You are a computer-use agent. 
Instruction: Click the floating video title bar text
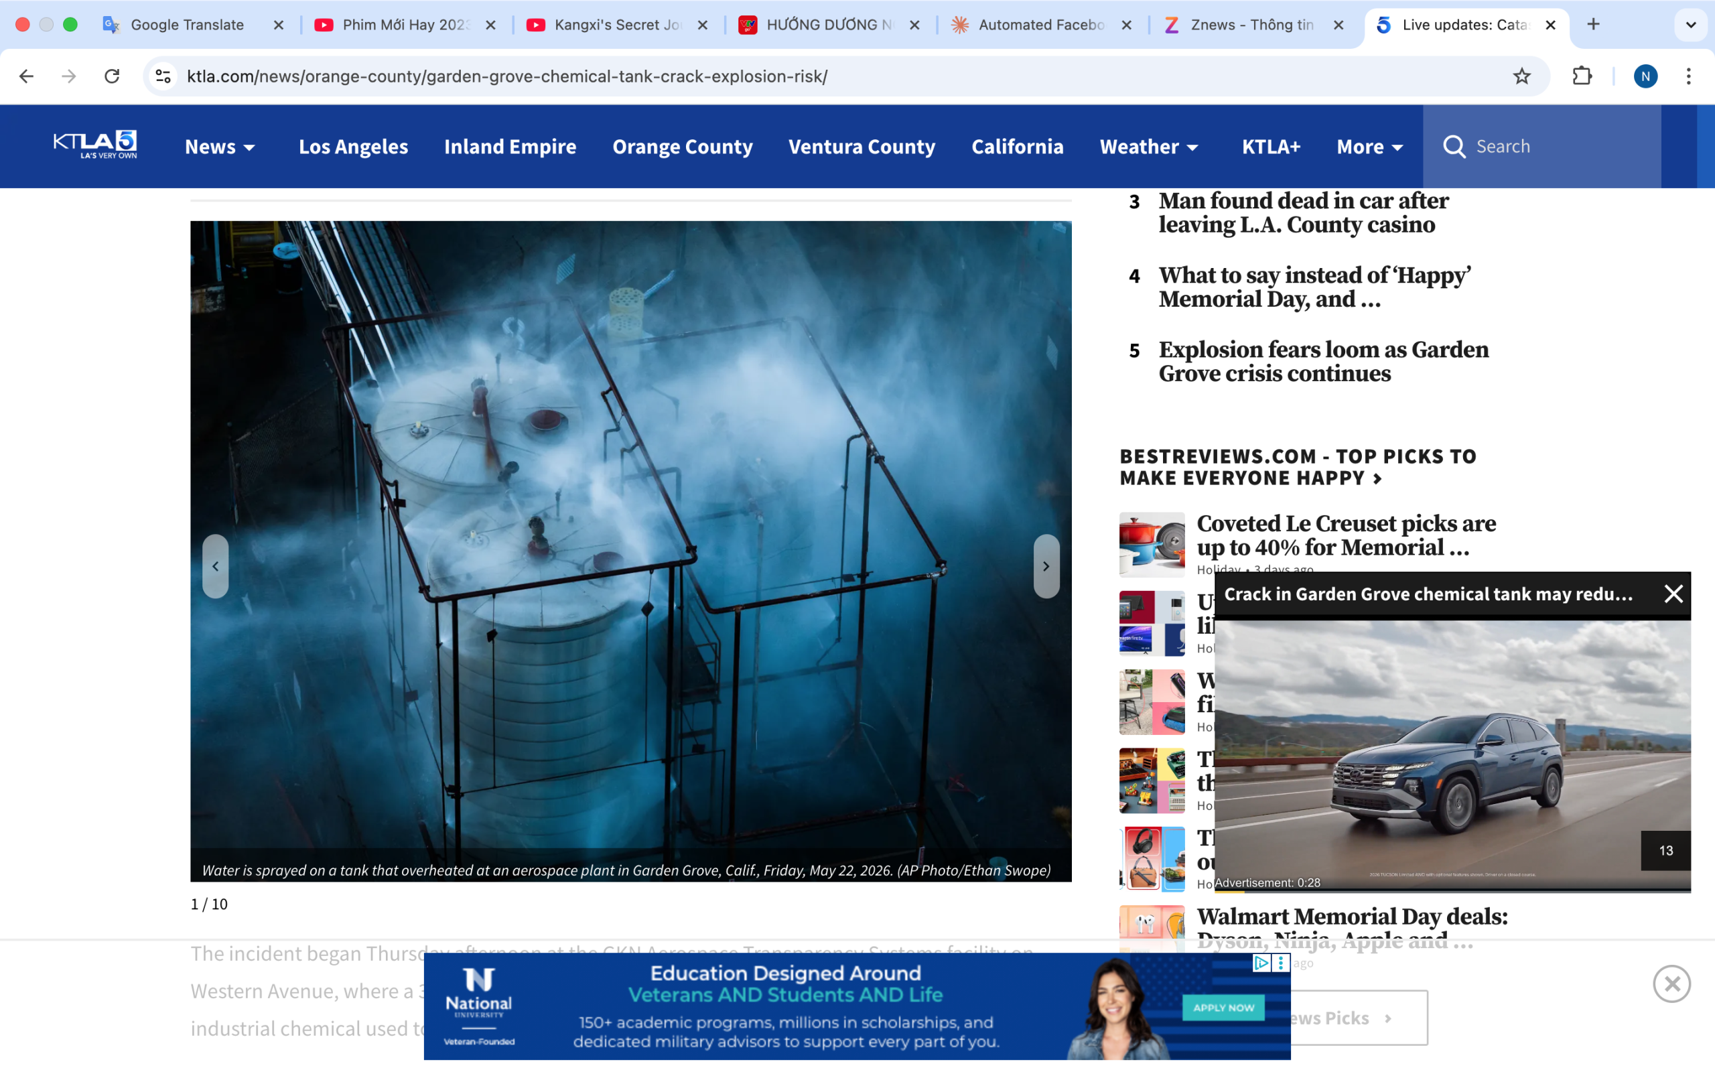click(x=1428, y=594)
